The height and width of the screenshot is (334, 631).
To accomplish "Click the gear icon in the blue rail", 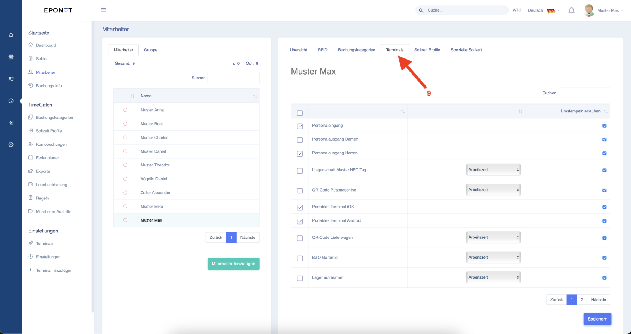I will tap(11, 144).
